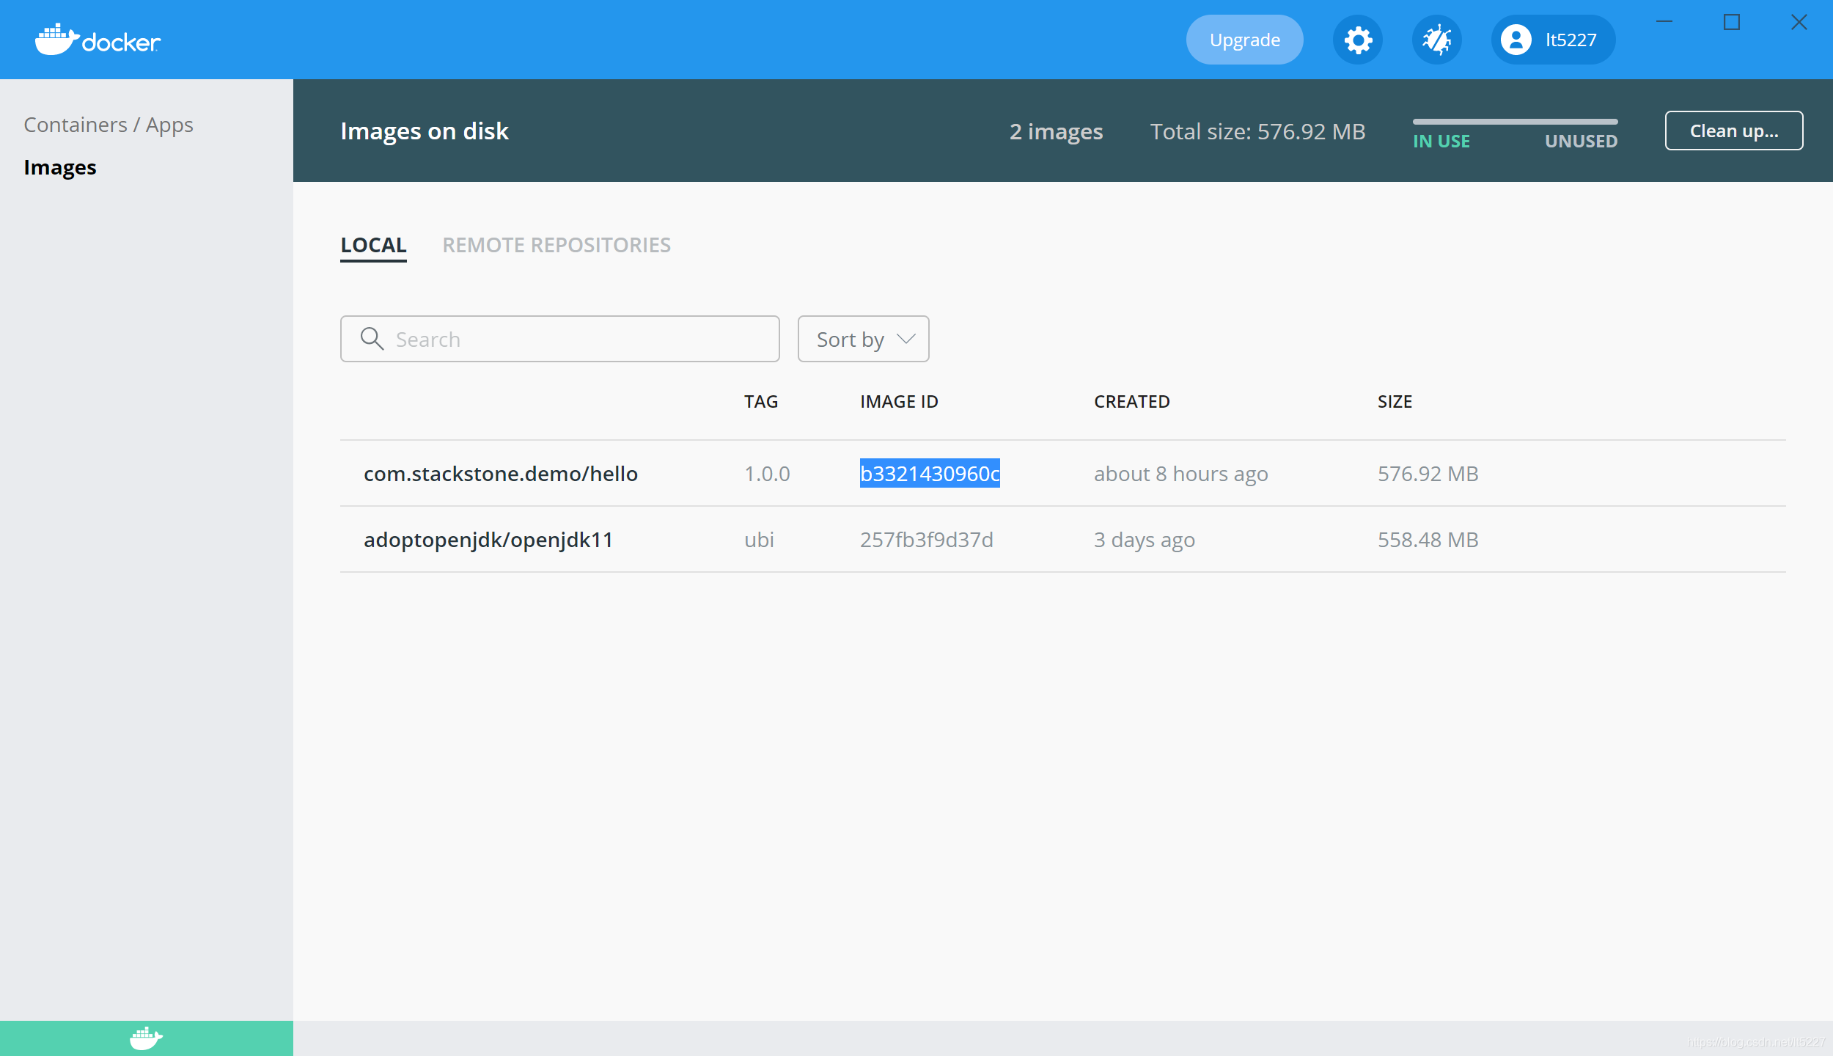Click the Upgrade button
The image size is (1833, 1056).
[1245, 40]
